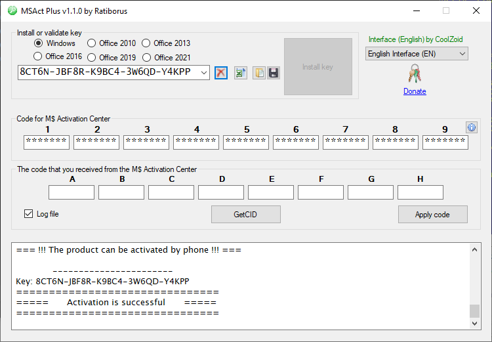Open the English Interface (EN) language dropdown
Viewport: 492px width, 342px height.
417,54
